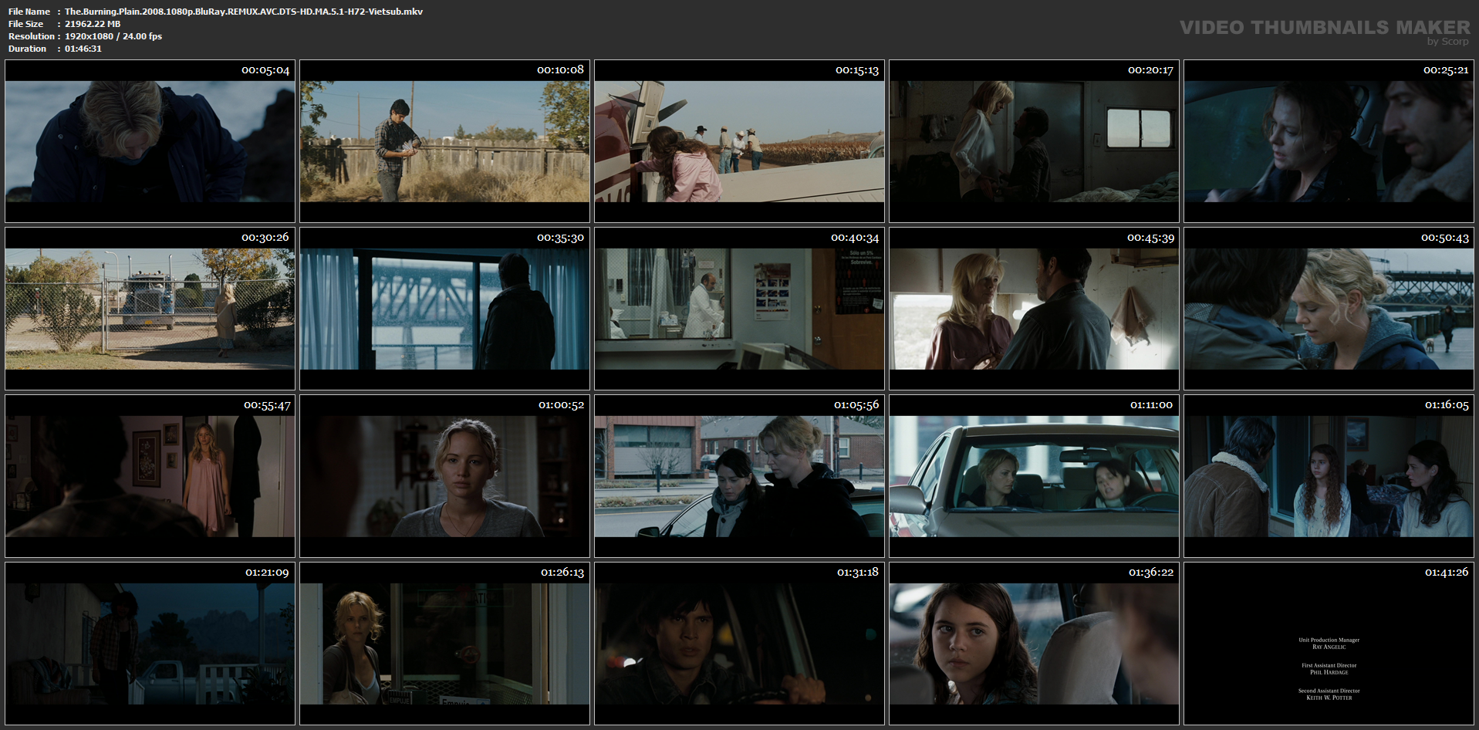Click the "01:41:26" timestamp text
The height and width of the screenshot is (730, 1479).
tap(1447, 573)
